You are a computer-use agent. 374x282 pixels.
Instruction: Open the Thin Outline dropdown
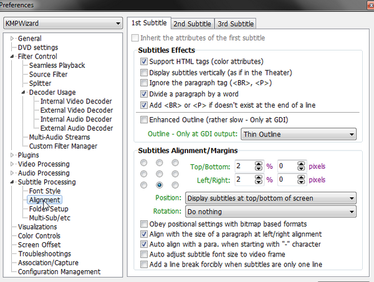[299, 134]
